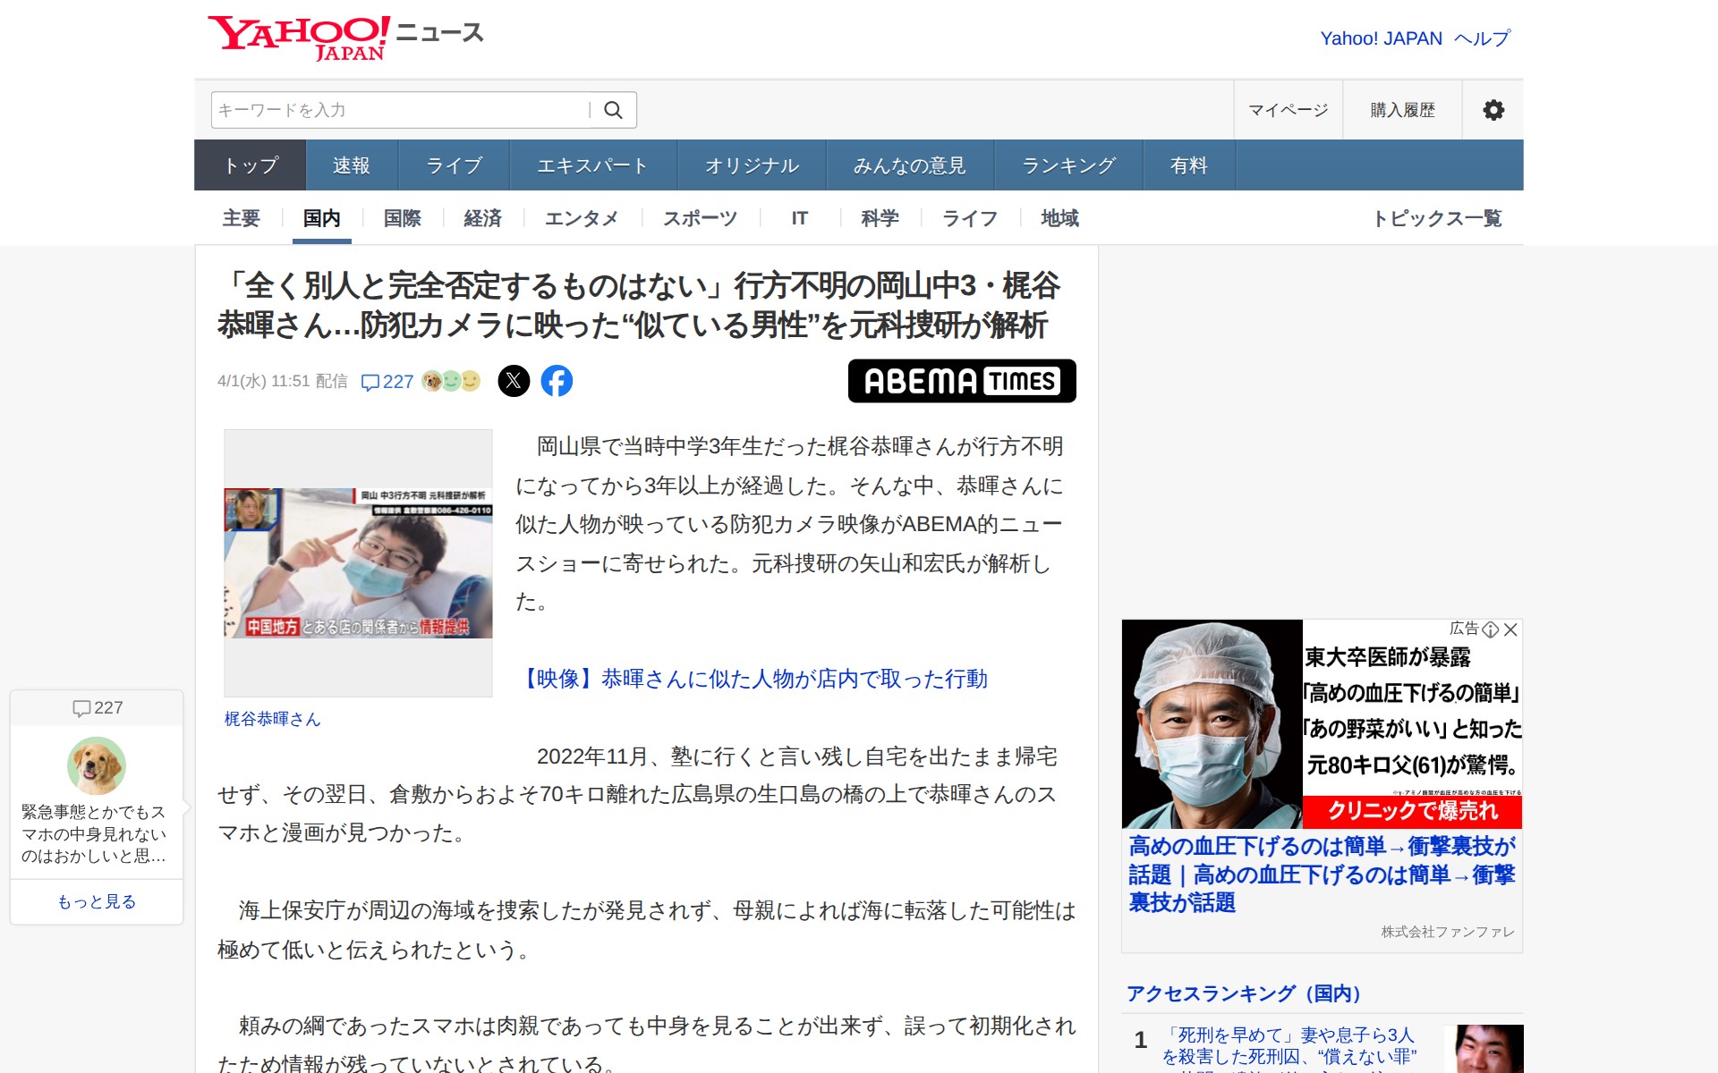Share article on Facebook icon

point(557,381)
